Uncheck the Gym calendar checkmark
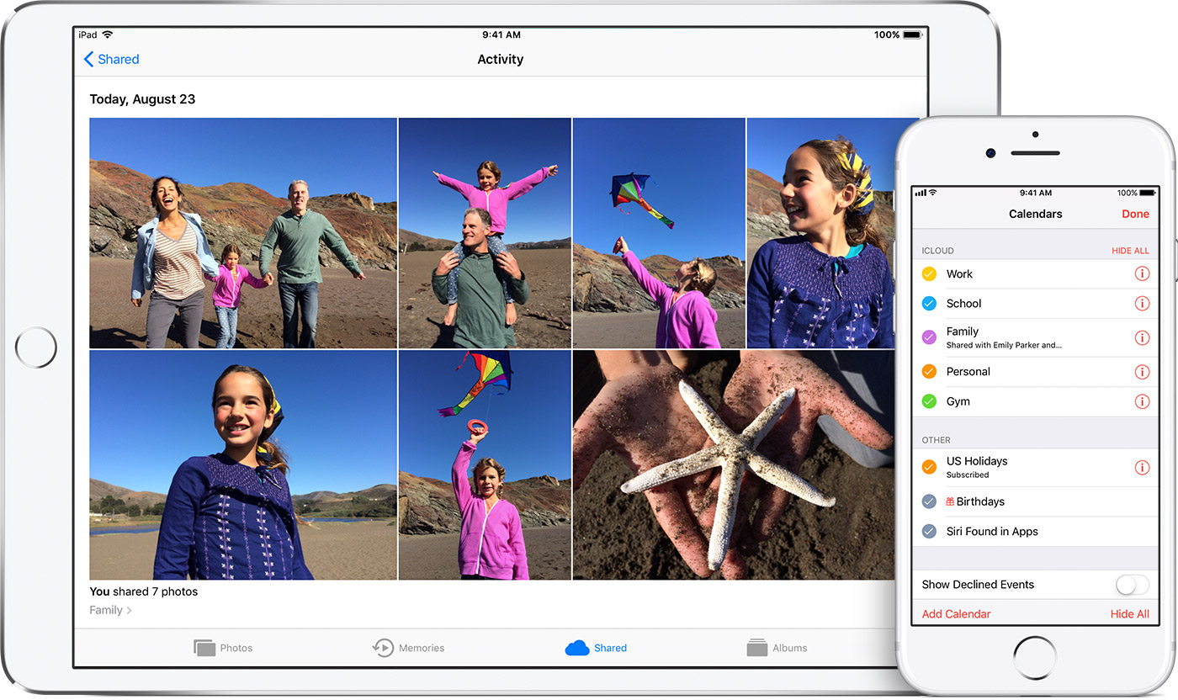 [929, 401]
